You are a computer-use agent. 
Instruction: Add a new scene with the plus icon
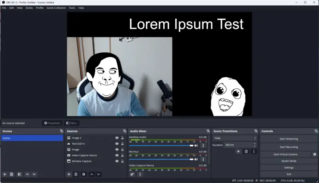(x=5, y=174)
